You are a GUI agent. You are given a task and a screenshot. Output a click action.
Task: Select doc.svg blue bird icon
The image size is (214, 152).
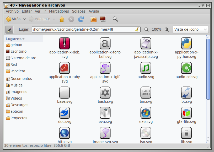[65, 113]
